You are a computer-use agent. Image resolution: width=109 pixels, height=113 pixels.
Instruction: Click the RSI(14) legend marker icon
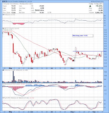click(3, 15)
